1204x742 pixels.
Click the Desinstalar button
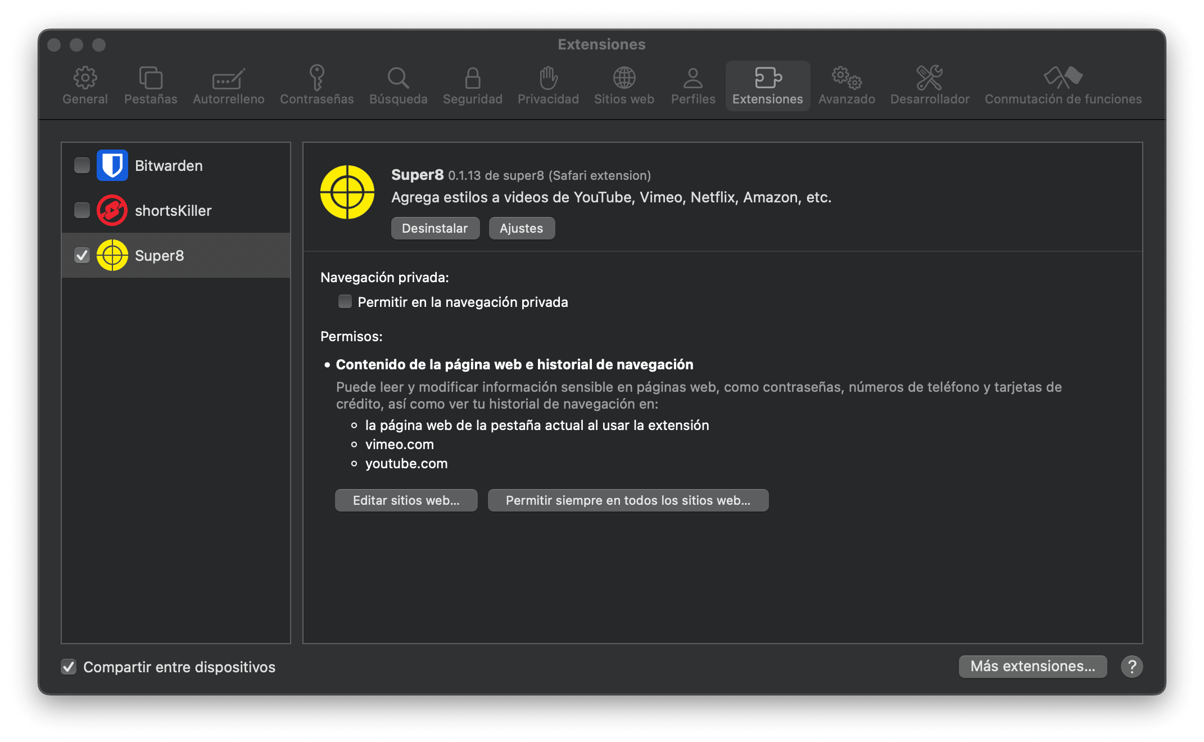click(x=435, y=228)
